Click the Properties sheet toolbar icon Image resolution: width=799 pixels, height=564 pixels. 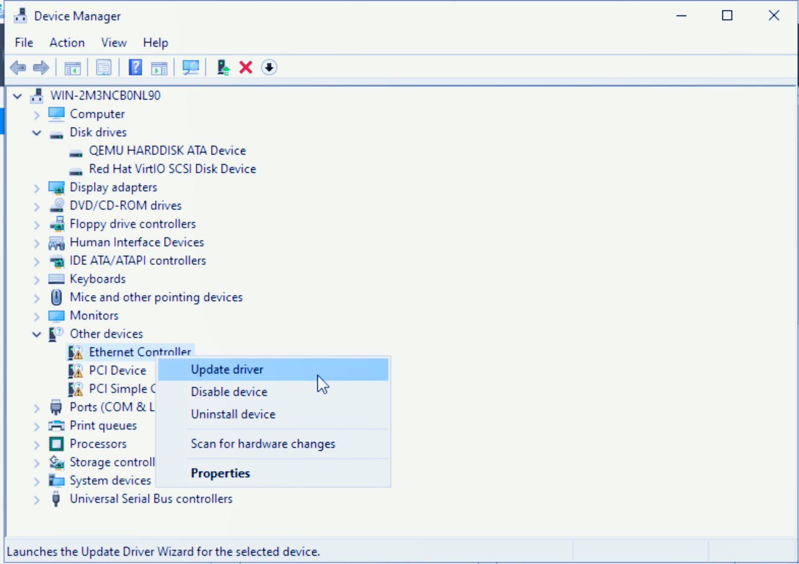(104, 67)
